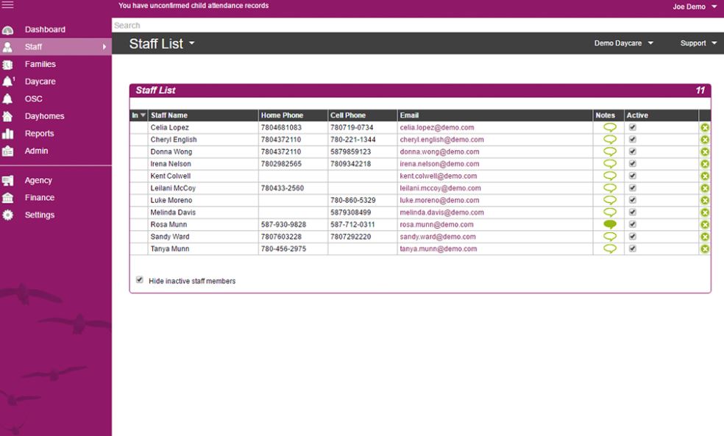
Task: Uncheck Active box for Celia Lopez
Action: click(x=633, y=127)
